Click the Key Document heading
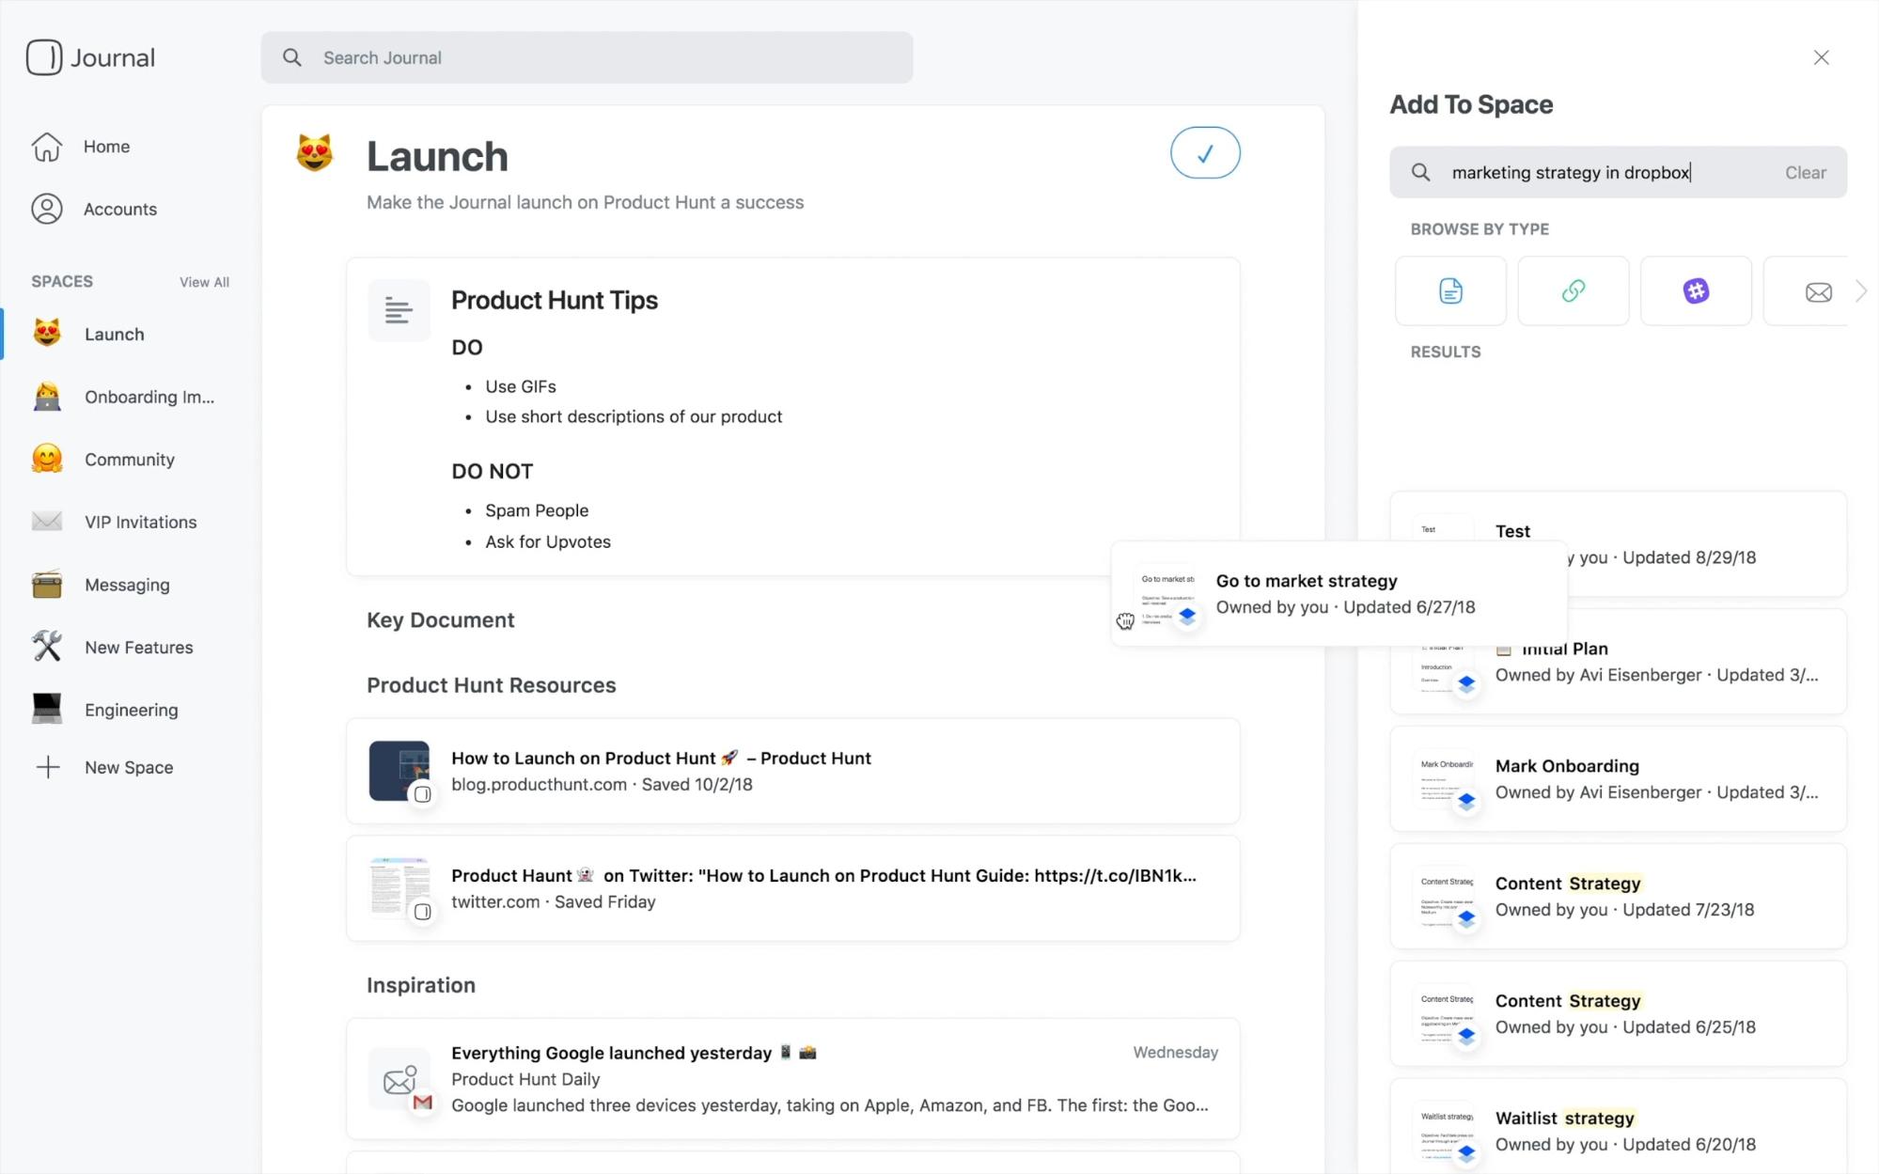Screen dimensions: 1879x1174 click(x=440, y=620)
